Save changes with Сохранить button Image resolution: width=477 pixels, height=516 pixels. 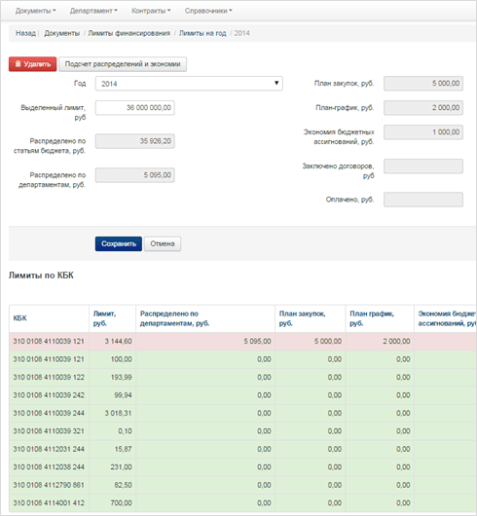click(x=119, y=243)
